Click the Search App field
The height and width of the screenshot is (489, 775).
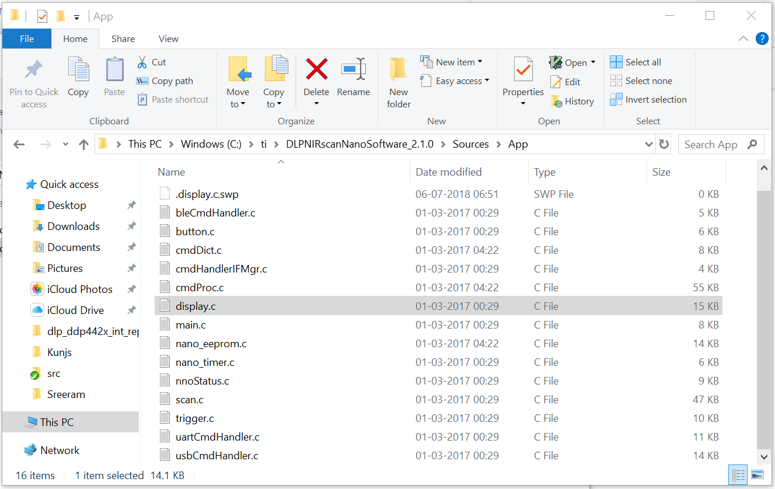click(721, 144)
